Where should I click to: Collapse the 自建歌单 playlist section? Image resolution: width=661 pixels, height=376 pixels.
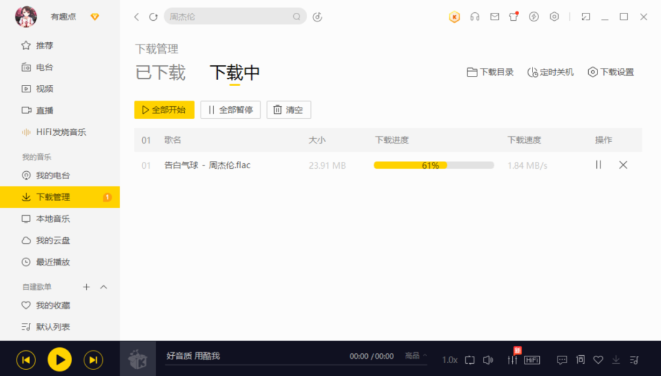tap(103, 286)
